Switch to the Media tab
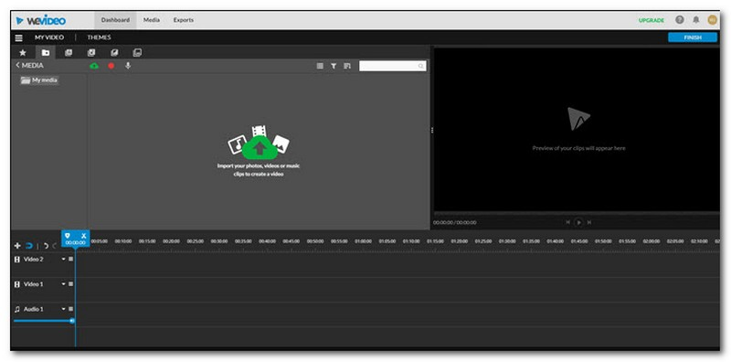 pos(152,20)
